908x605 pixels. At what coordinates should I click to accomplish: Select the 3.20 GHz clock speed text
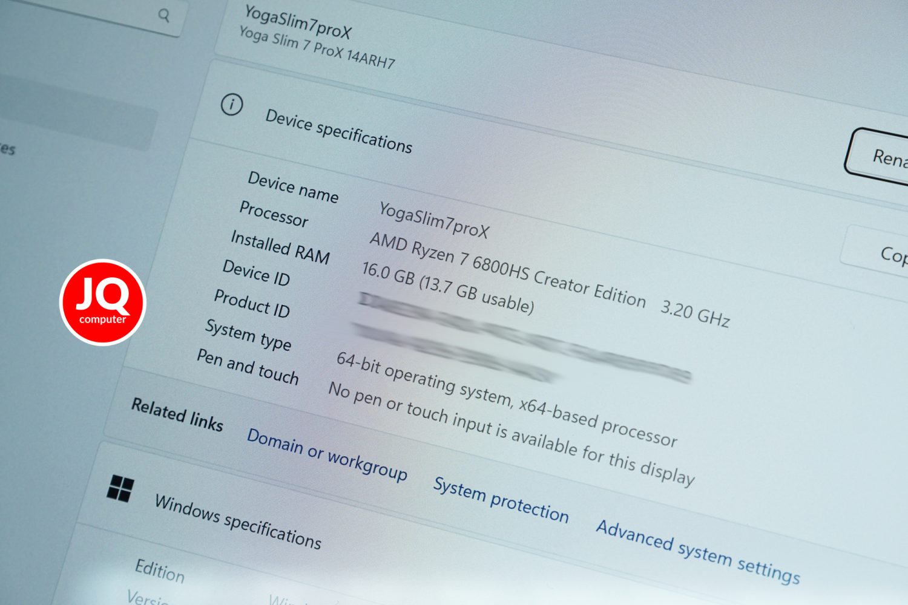[695, 313]
